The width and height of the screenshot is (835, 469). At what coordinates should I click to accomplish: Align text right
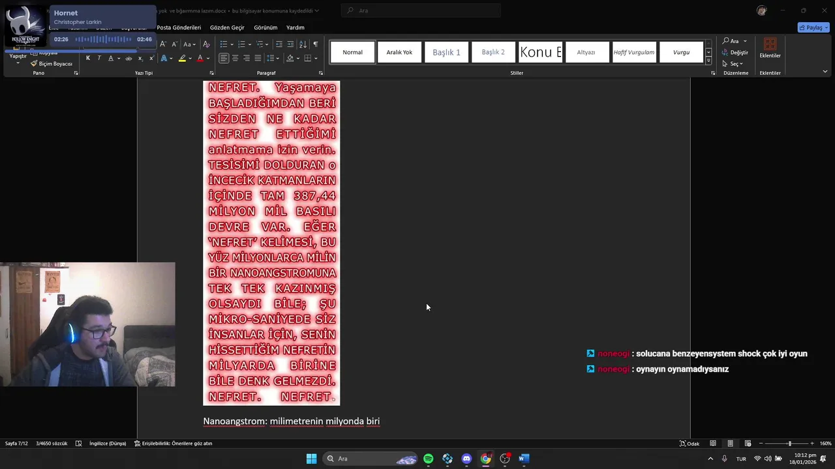click(x=247, y=58)
